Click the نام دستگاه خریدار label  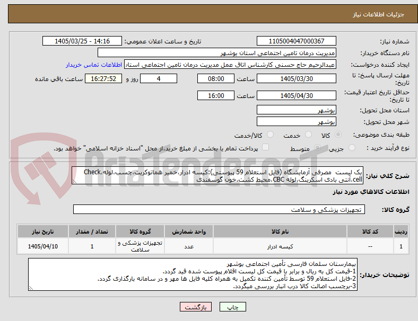coord(385,53)
